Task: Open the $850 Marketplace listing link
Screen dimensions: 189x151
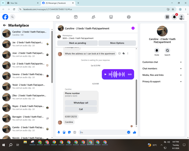Action: 78,38
